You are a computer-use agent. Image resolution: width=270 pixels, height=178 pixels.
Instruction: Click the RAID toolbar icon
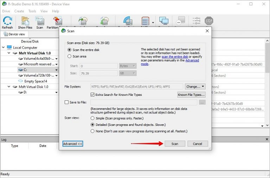145,21
